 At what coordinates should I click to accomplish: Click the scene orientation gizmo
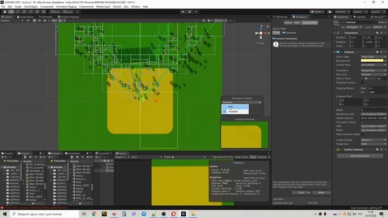(x=261, y=33)
